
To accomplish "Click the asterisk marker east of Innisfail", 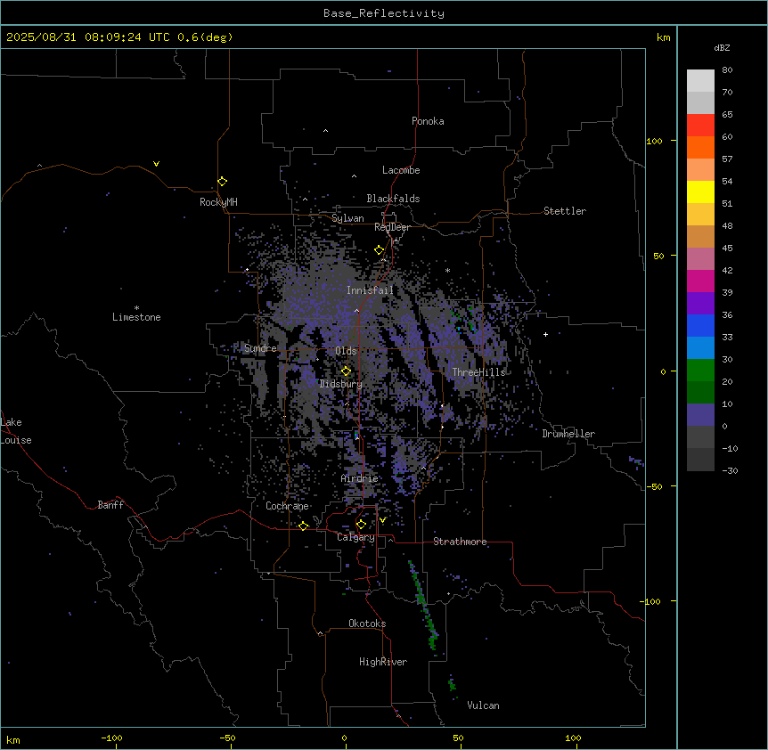I will (447, 271).
